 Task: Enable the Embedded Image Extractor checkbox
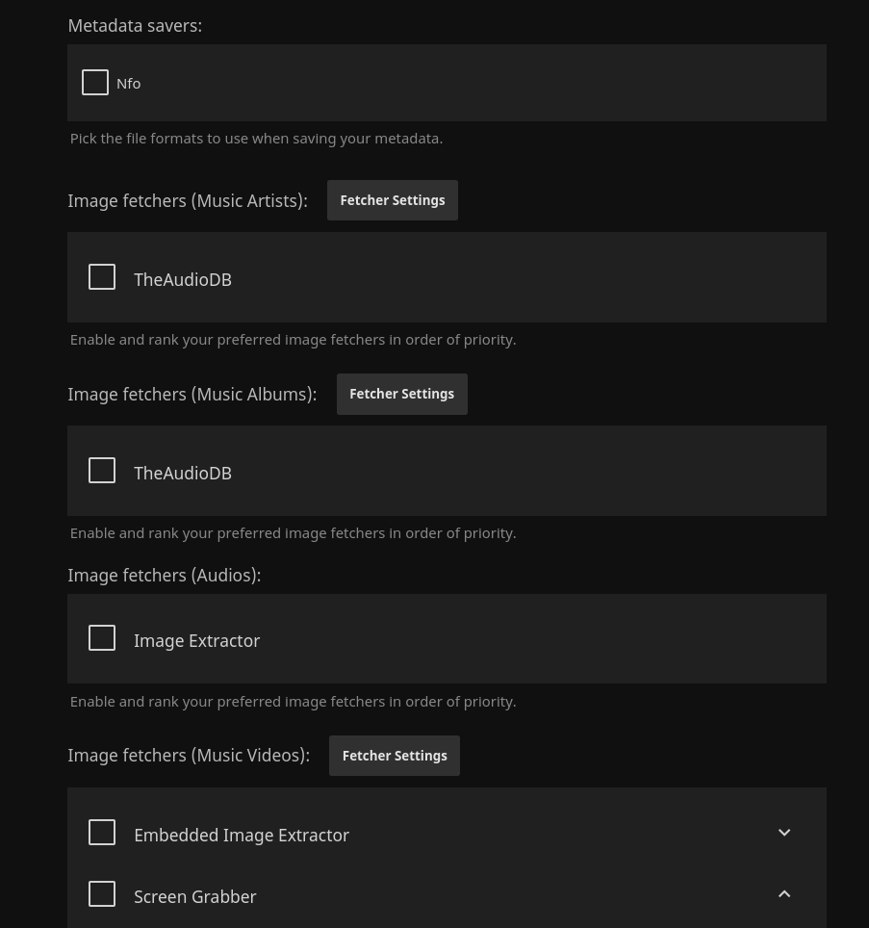pyautogui.click(x=102, y=833)
